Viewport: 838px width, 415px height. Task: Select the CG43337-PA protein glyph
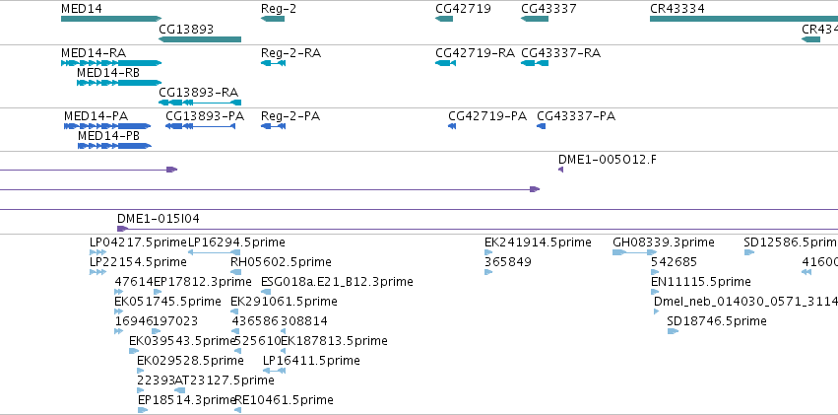[541, 126]
